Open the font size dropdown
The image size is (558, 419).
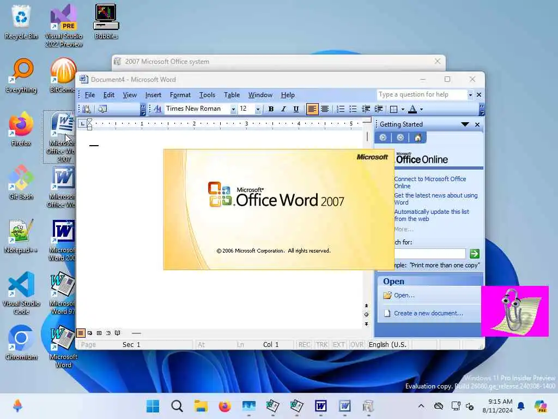(258, 109)
